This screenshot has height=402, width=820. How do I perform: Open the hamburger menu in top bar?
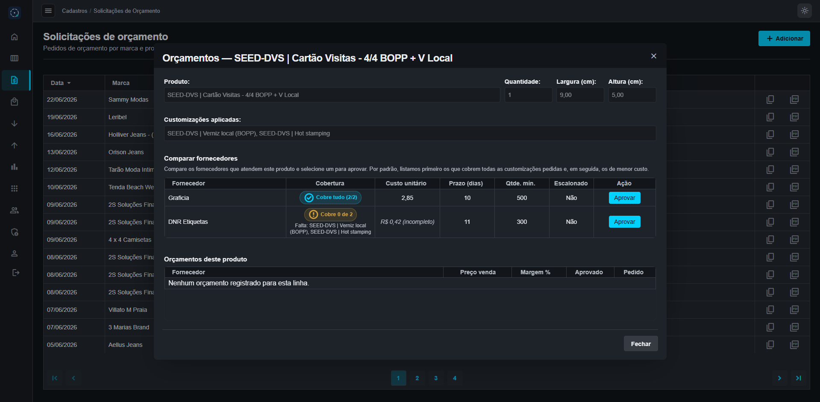click(48, 11)
